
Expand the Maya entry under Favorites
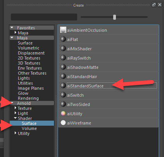pyautogui.click(x=16, y=32)
